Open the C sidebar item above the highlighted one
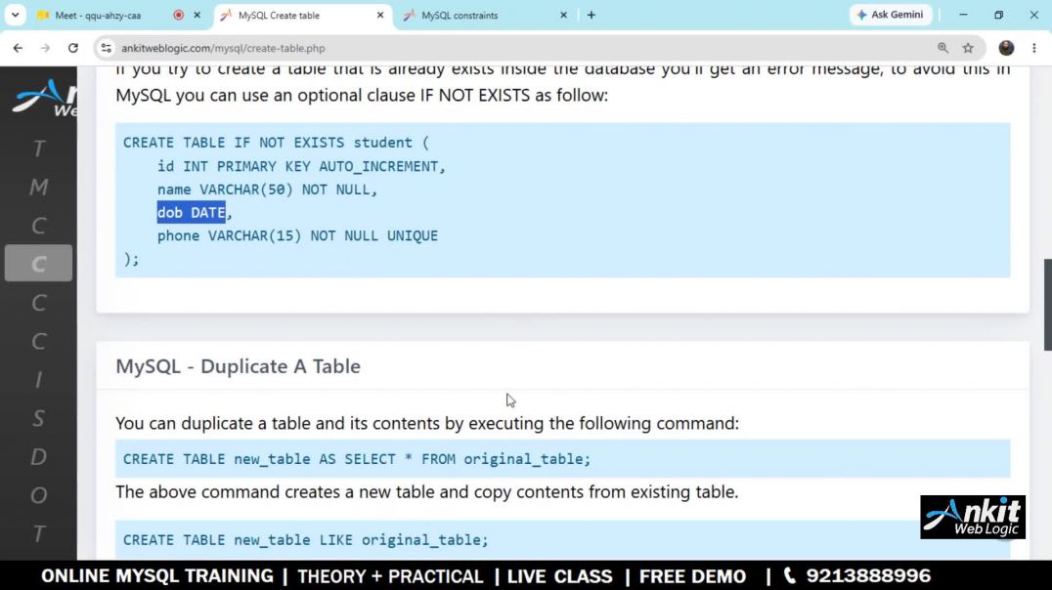This screenshot has height=590, width=1052. tap(39, 226)
